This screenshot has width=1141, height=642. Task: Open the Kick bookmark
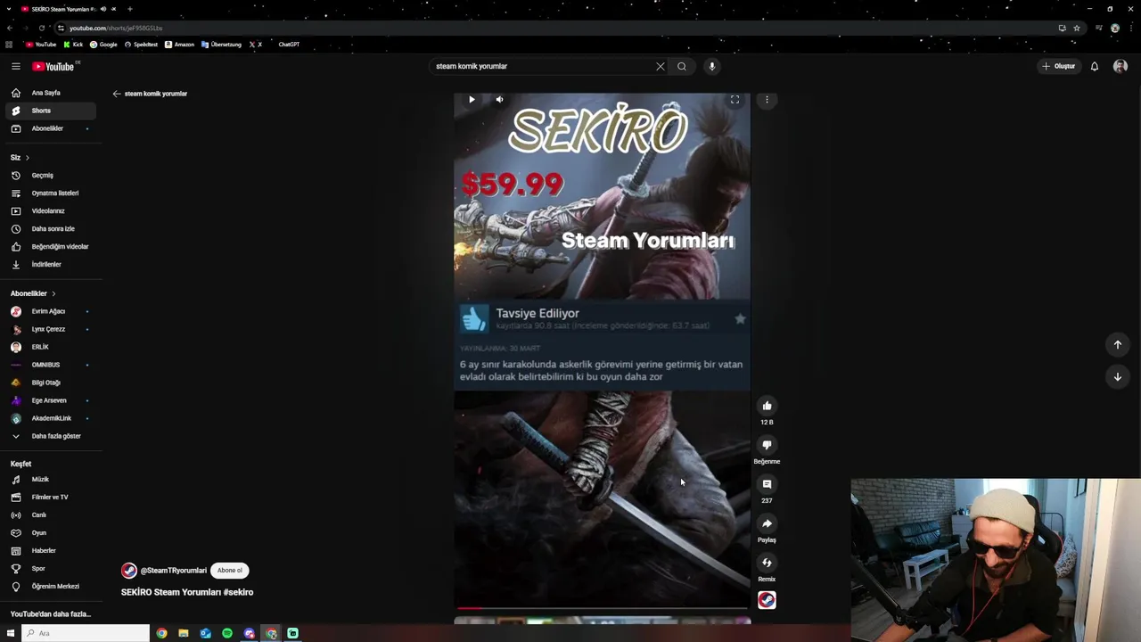click(x=73, y=45)
